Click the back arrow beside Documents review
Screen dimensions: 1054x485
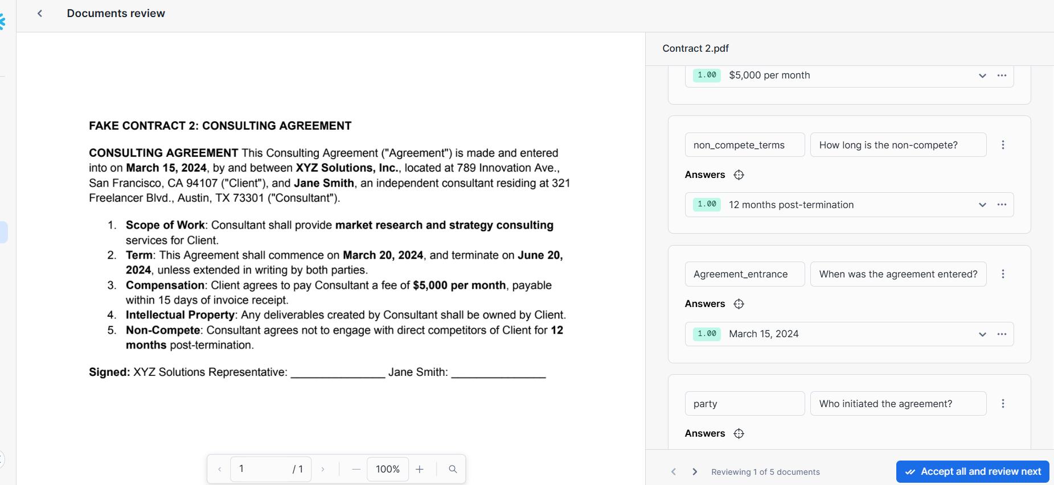pyautogui.click(x=40, y=14)
